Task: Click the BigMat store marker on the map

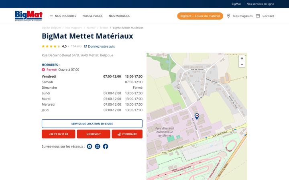Action: click(x=197, y=116)
